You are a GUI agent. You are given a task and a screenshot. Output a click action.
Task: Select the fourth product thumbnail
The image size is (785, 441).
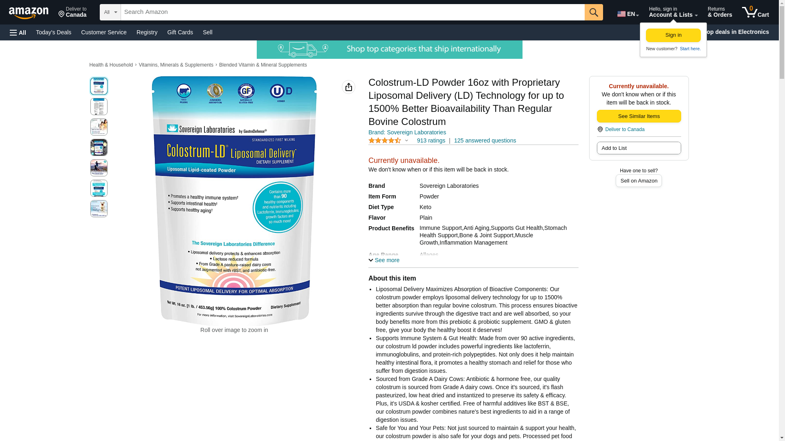pos(99,147)
